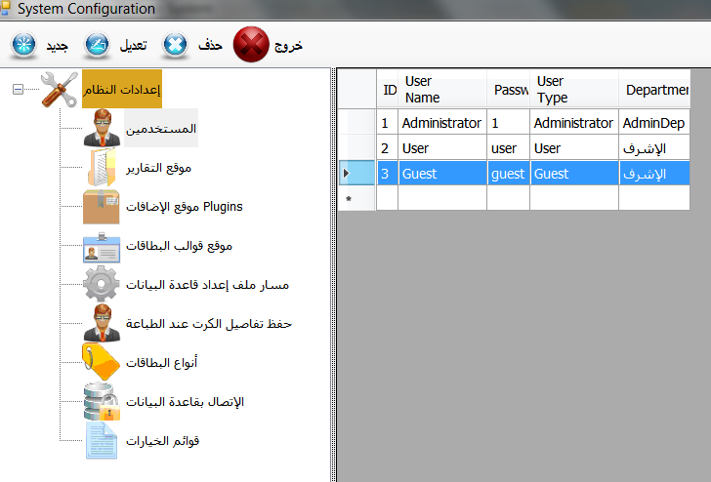Click the Edit (تعديل) toolbar icon

tap(98, 45)
